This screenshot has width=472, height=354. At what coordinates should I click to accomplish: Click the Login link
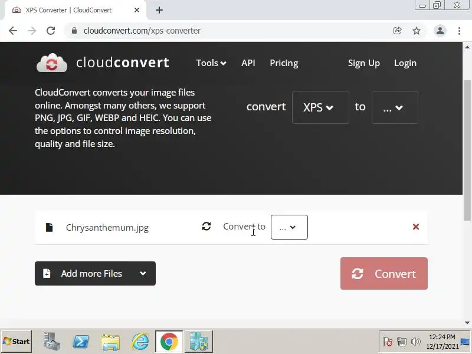tap(405, 63)
